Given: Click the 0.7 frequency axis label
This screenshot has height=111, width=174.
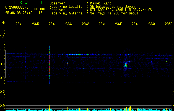Looking at the screenshot, I should (x=2, y=92).
